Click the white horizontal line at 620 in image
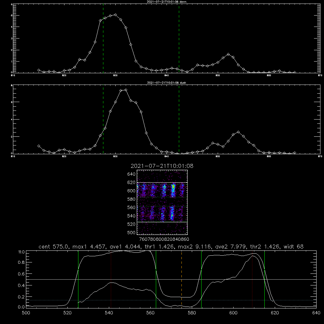This screenshot has width=324, height=324. [x=162, y=182]
